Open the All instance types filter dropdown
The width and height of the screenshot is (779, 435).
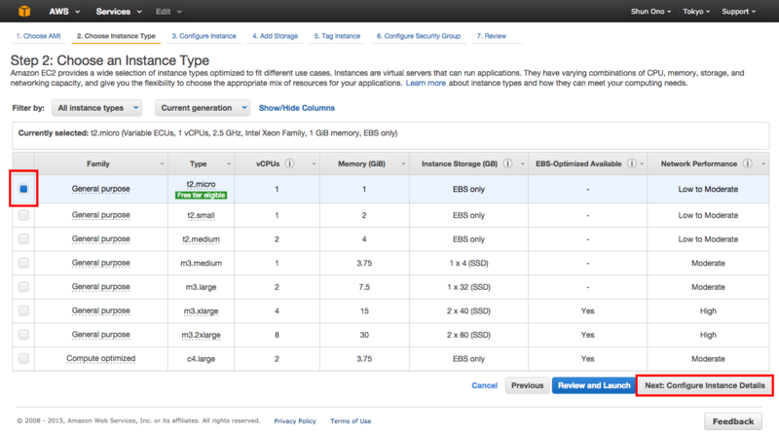[96, 108]
